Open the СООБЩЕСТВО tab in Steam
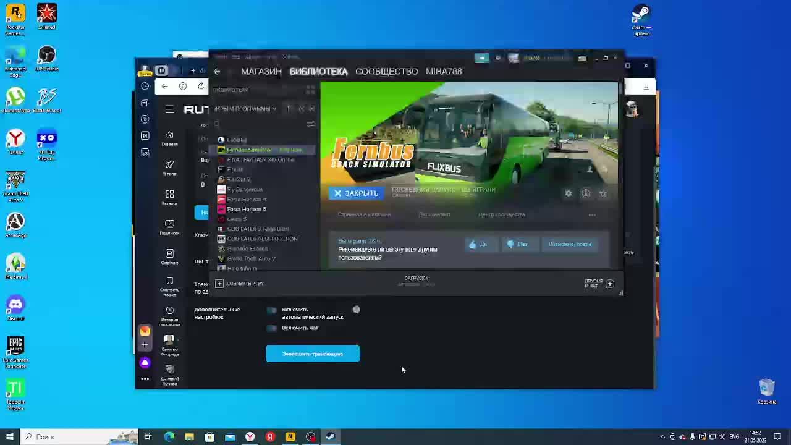Viewport: 791px width, 445px height. [386, 71]
